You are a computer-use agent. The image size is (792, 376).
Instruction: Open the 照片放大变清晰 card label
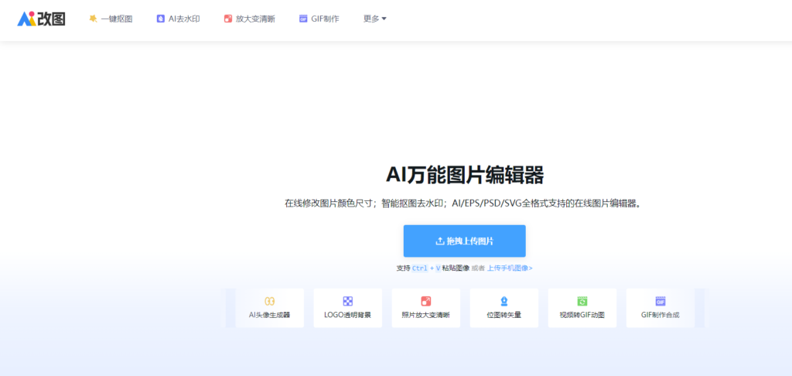coord(426,315)
